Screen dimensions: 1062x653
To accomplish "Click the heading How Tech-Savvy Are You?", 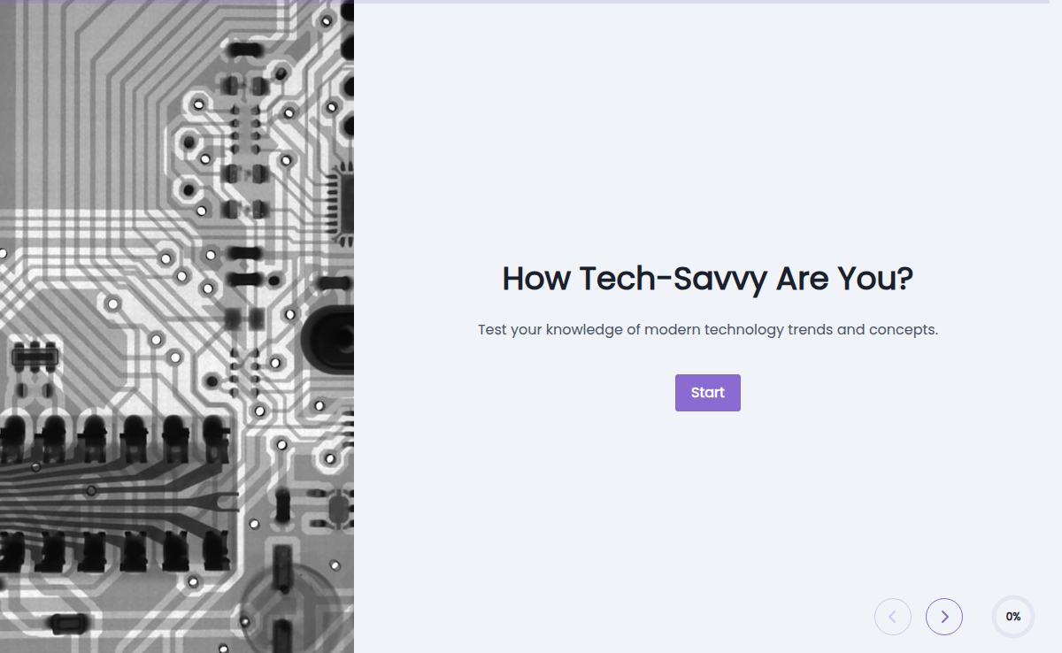I will click(707, 279).
